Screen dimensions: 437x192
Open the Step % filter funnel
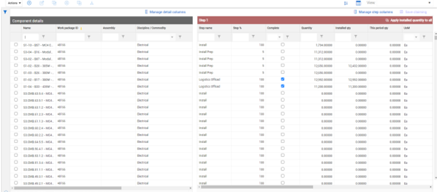click(x=253, y=37)
